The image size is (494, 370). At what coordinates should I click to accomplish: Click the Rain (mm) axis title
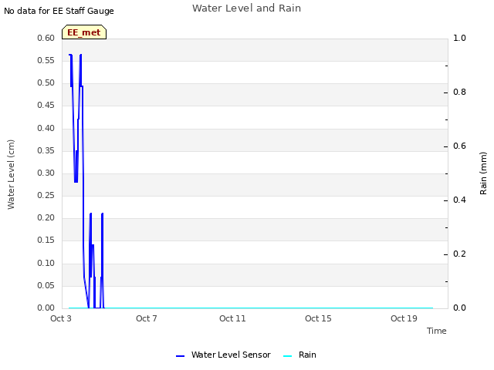(483, 173)
